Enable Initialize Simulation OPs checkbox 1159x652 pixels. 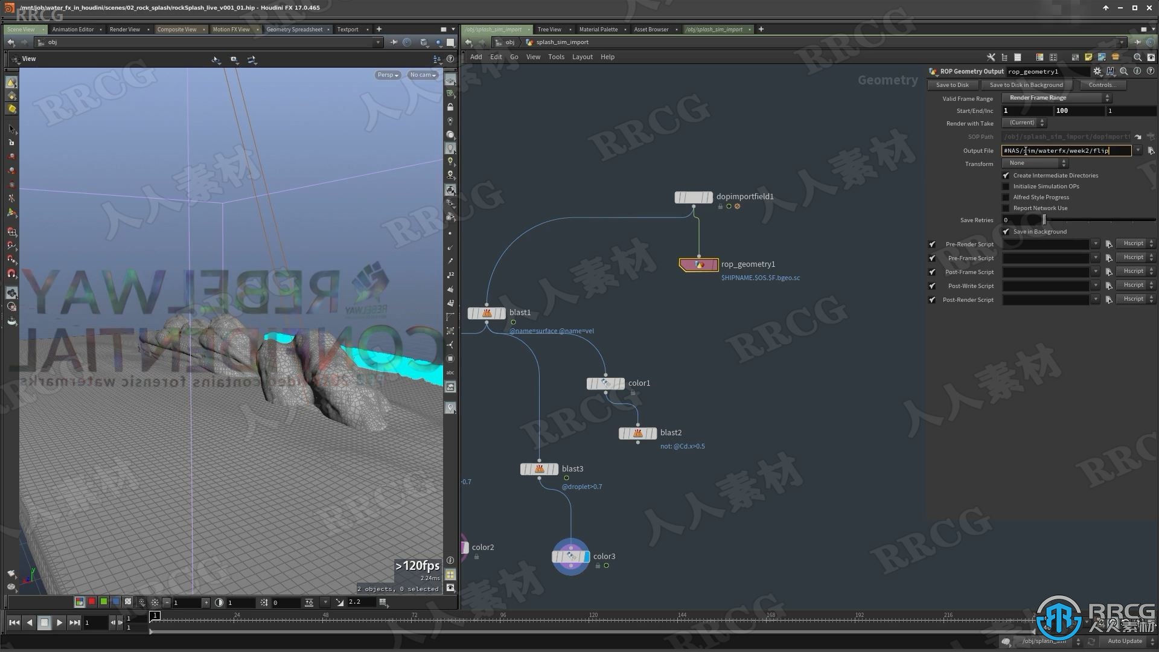click(1006, 187)
